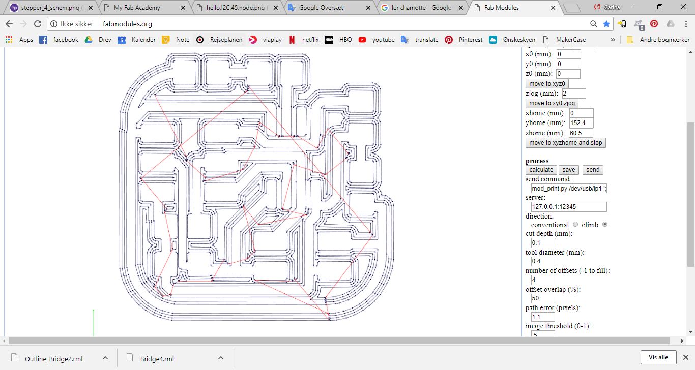Click the send command input field
The width and height of the screenshot is (695, 370).
(569, 189)
